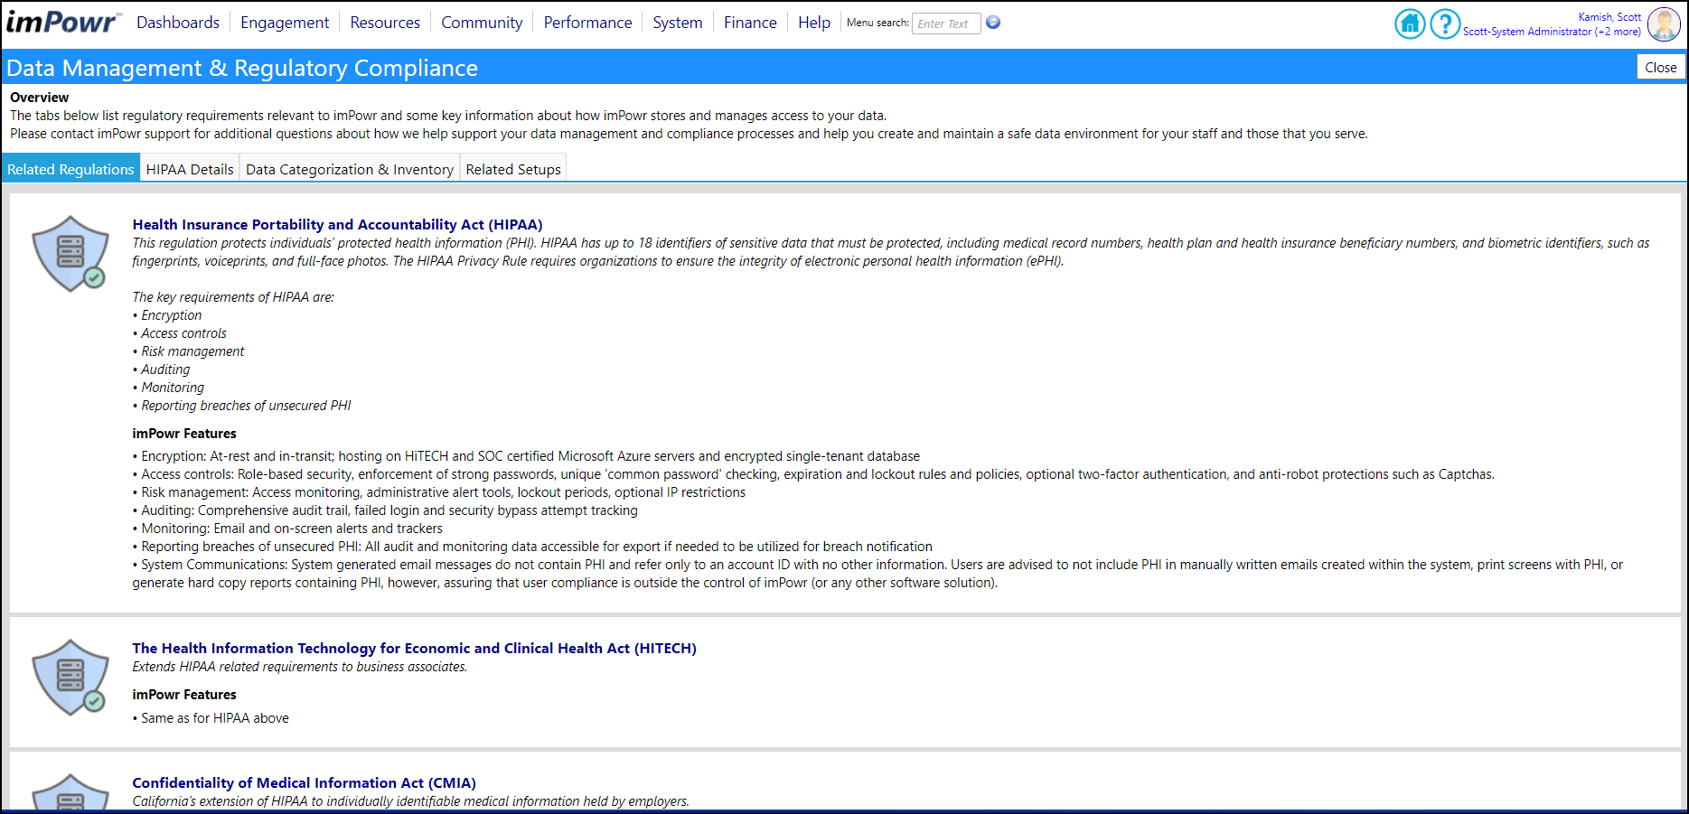The width and height of the screenshot is (1689, 814).
Task: Switch to the Related Setups tab
Action: (513, 169)
